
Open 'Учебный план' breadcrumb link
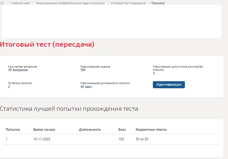point(20,3)
